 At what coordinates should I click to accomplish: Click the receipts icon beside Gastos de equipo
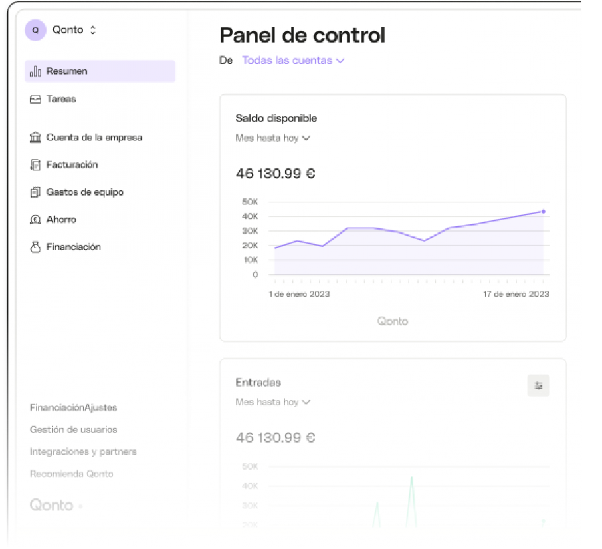tap(35, 192)
